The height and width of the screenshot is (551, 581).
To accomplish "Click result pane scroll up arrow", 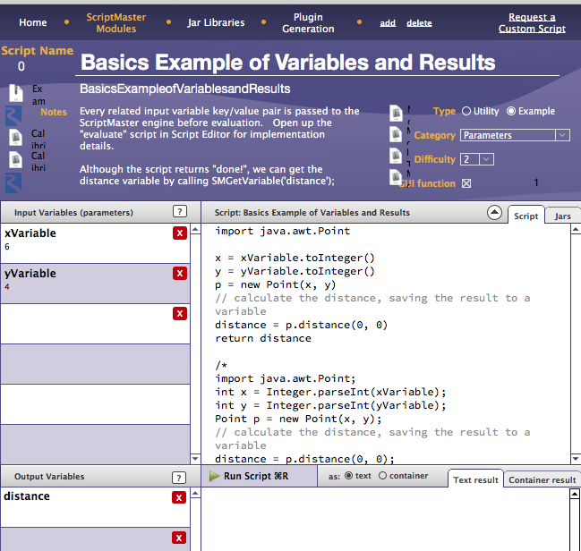I will (575, 494).
